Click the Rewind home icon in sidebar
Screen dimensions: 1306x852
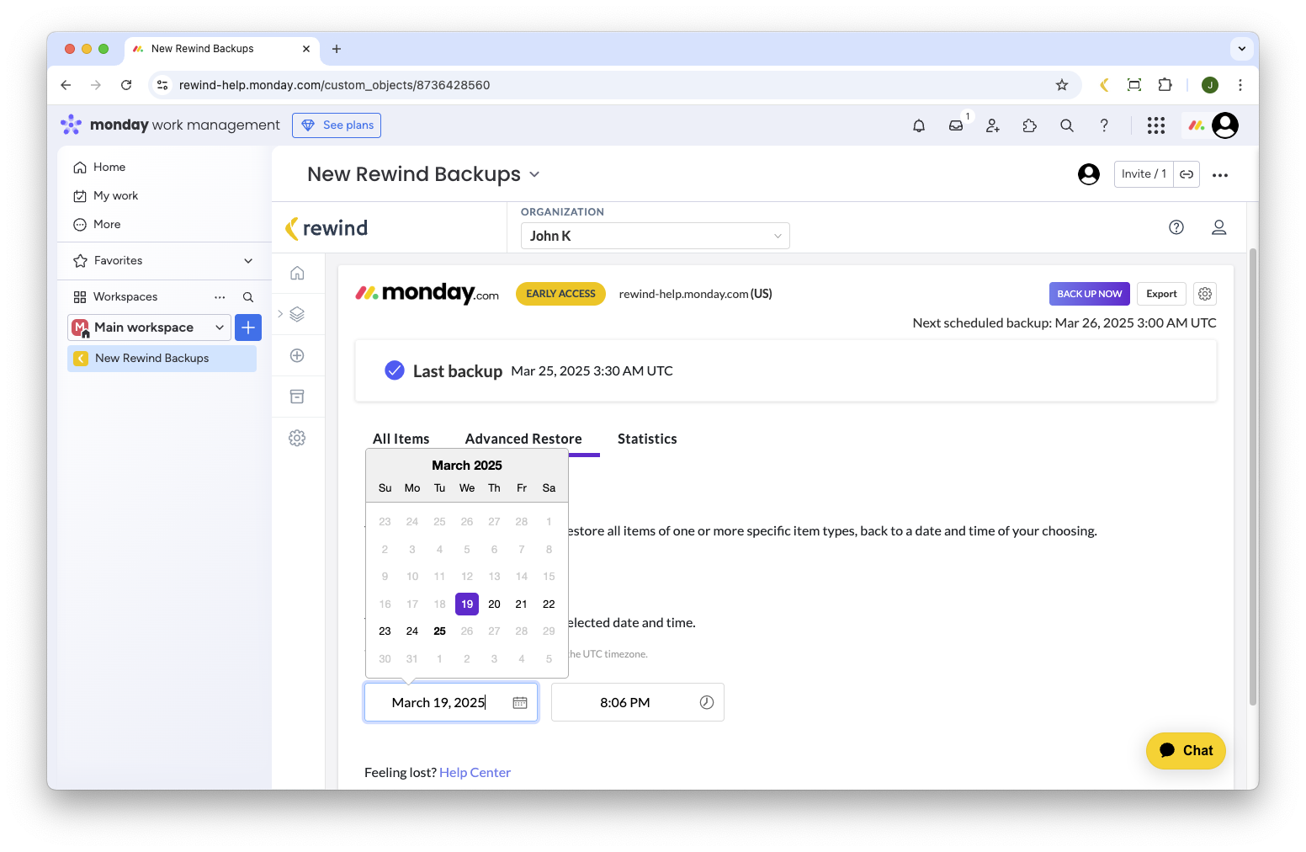point(297,273)
